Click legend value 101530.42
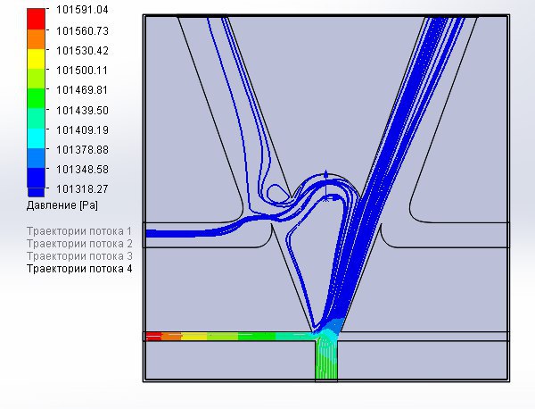Image resolution: width=535 pixels, height=409 pixels. click(82, 51)
